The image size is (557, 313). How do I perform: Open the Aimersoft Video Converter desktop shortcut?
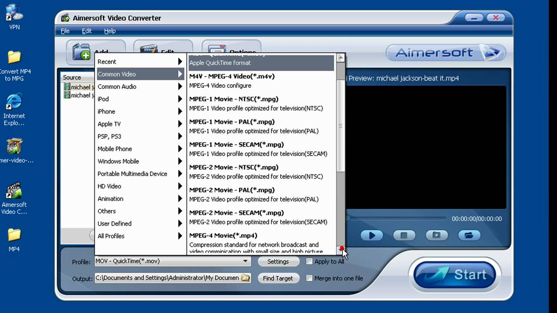14,198
